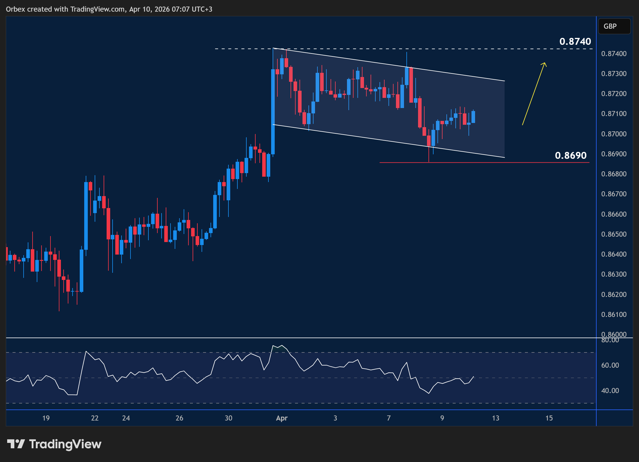Expand the RSI indicator pane divider
Screen dimensions: 639x462
pyautogui.click(x=299, y=338)
